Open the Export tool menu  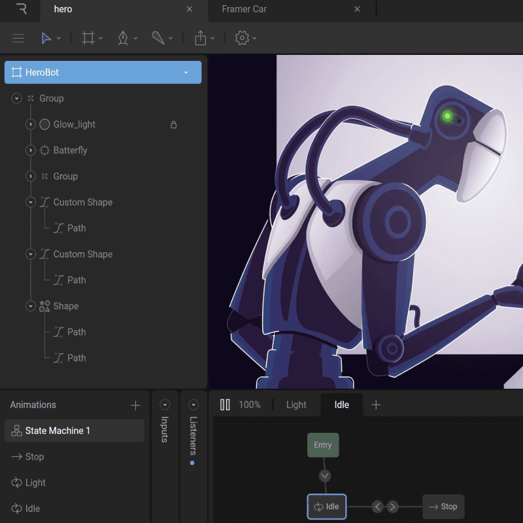tap(201, 39)
